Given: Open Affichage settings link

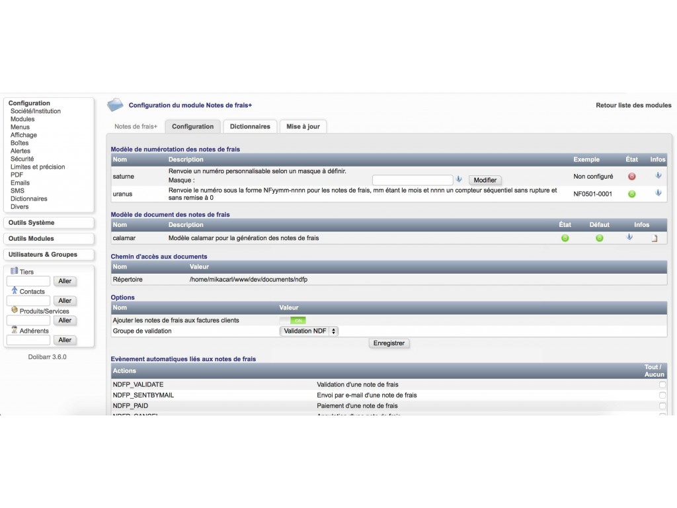Looking at the screenshot, I should (x=24, y=135).
